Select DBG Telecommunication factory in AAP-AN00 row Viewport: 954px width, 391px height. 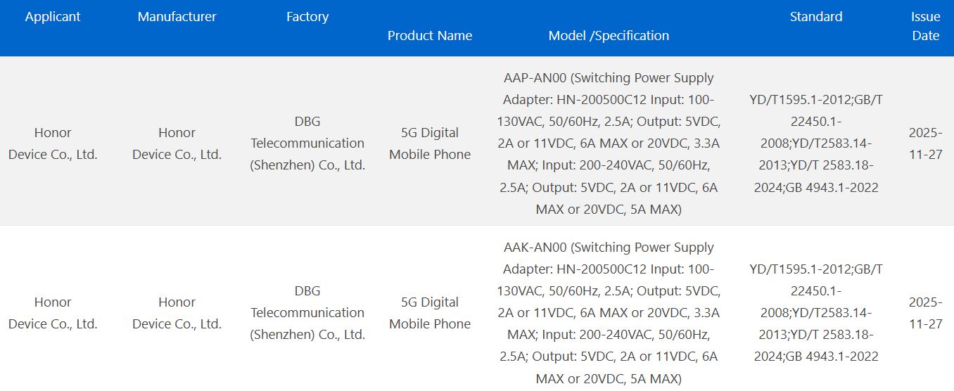(307, 143)
